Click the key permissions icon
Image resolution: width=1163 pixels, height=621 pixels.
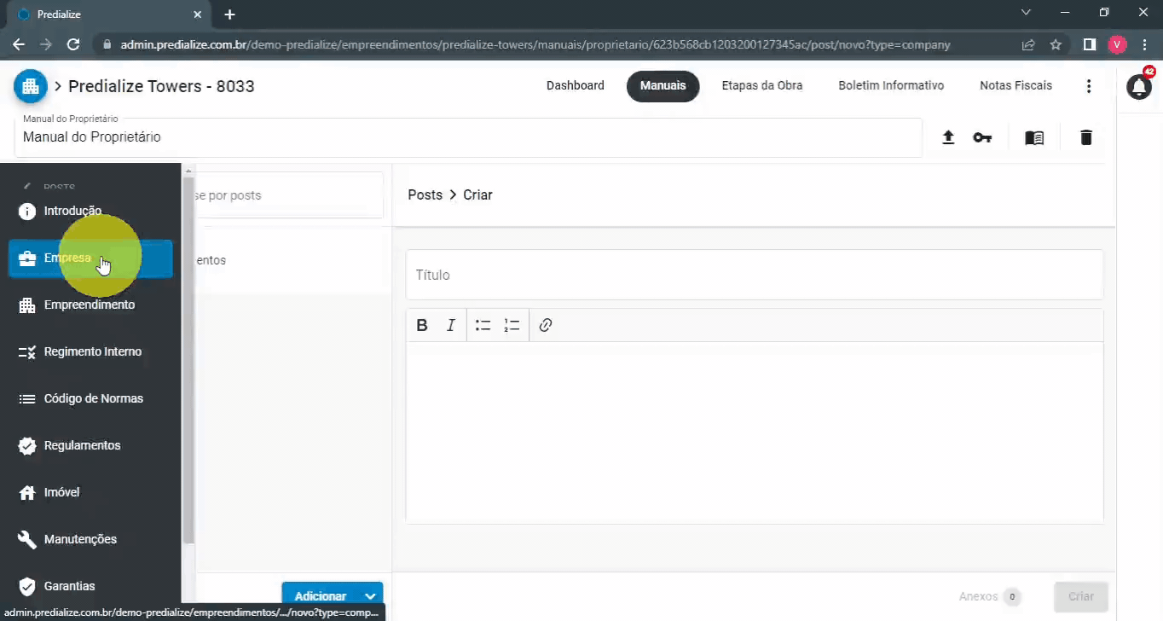tap(982, 137)
